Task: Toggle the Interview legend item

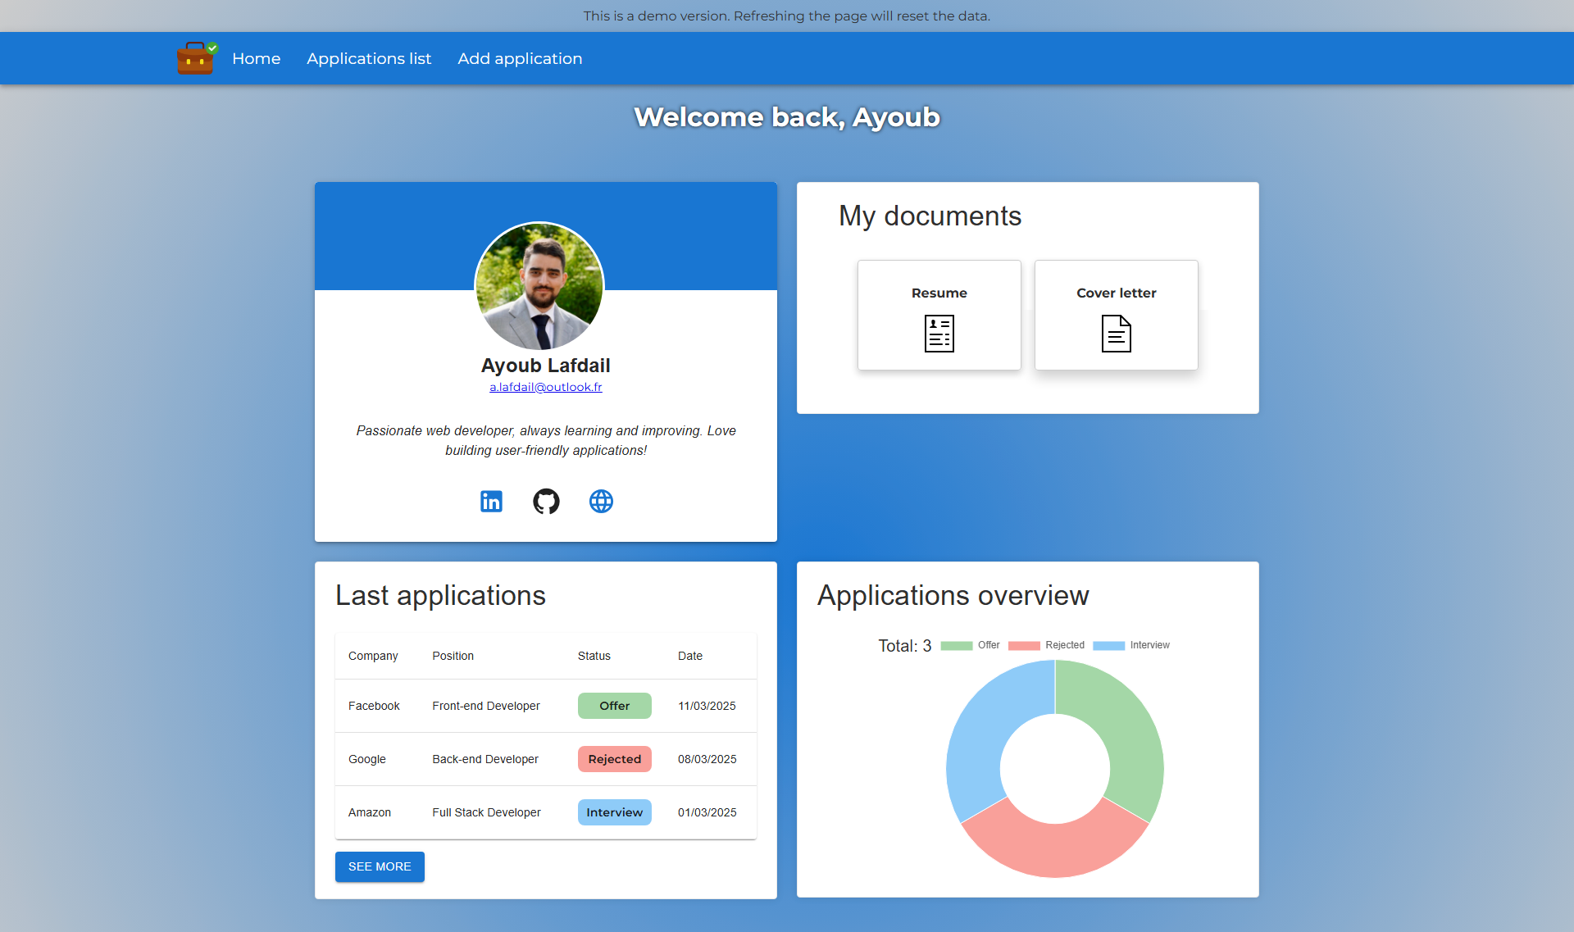Action: click(x=1131, y=645)
